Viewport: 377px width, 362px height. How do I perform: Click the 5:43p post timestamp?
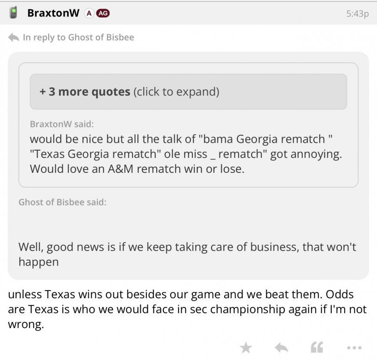pos(357,14)
